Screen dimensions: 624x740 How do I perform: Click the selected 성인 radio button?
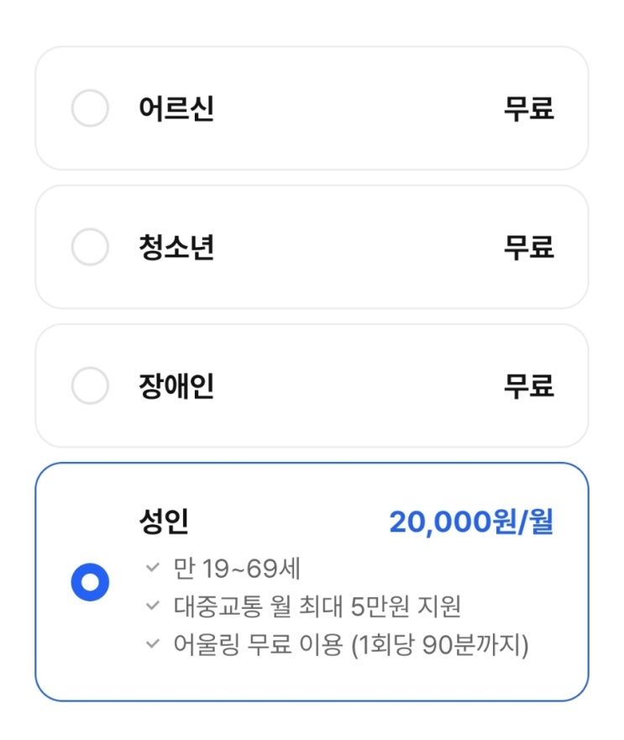90,583
